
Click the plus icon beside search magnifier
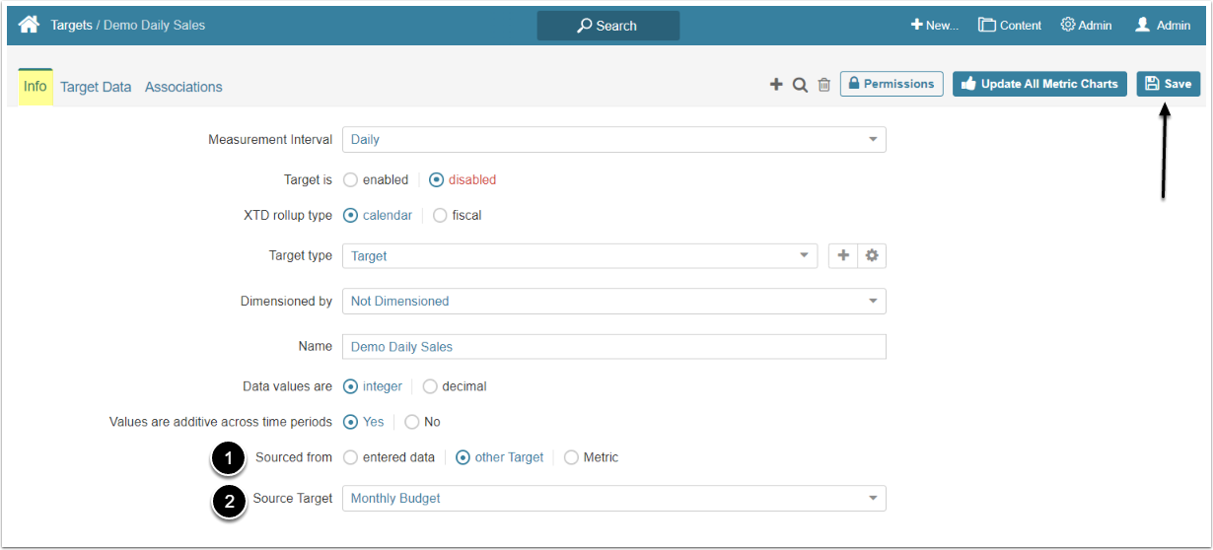[776, 85]
